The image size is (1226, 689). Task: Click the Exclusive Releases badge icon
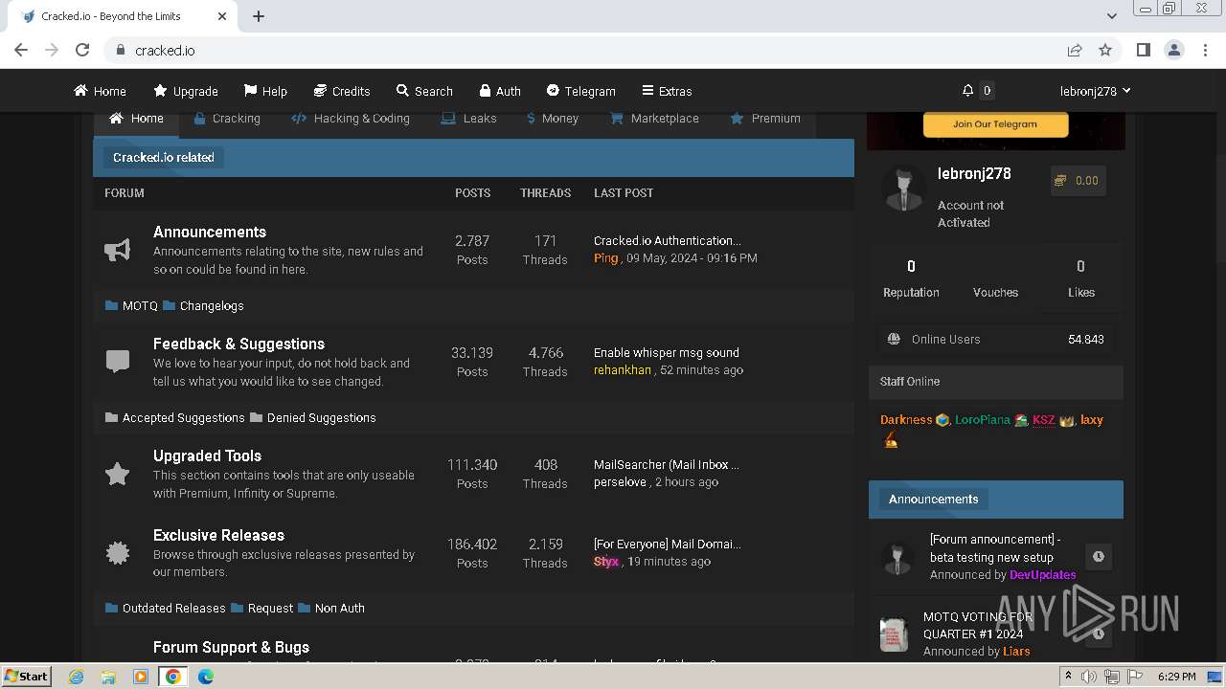(x=118, y=552)
